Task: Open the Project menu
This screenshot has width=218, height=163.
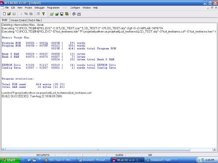Action: 29,7
